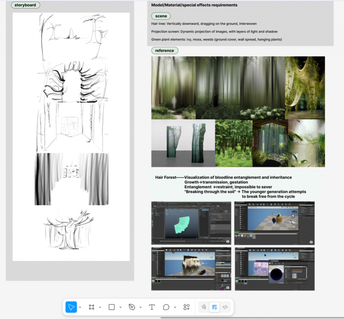This screenshot has height=319, width=344.
Task: Select the Text tool
Action: coord(152,307)
